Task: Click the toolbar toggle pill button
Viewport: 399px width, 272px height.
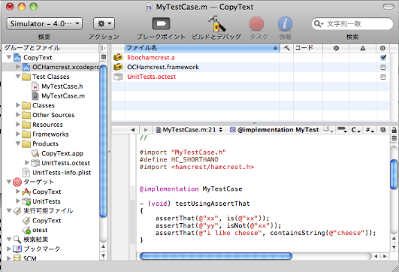Action: pos(388,7)
